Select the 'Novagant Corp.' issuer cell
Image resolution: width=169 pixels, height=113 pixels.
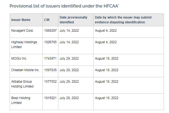[x=22, y=31]
